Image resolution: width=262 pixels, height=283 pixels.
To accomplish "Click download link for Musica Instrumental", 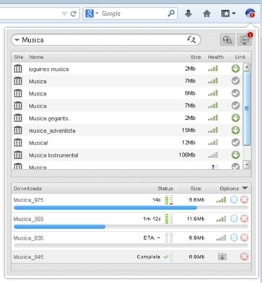I will coord(235,154).
